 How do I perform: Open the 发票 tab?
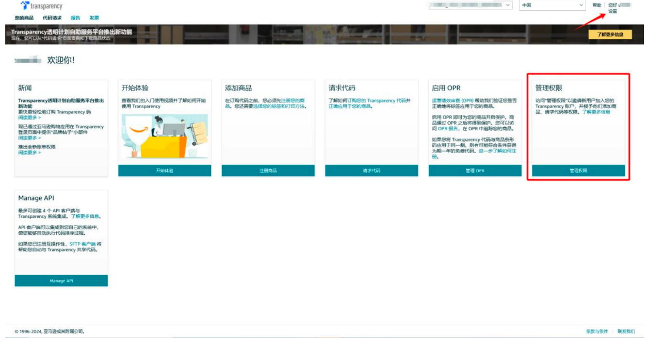coord(94,18)
